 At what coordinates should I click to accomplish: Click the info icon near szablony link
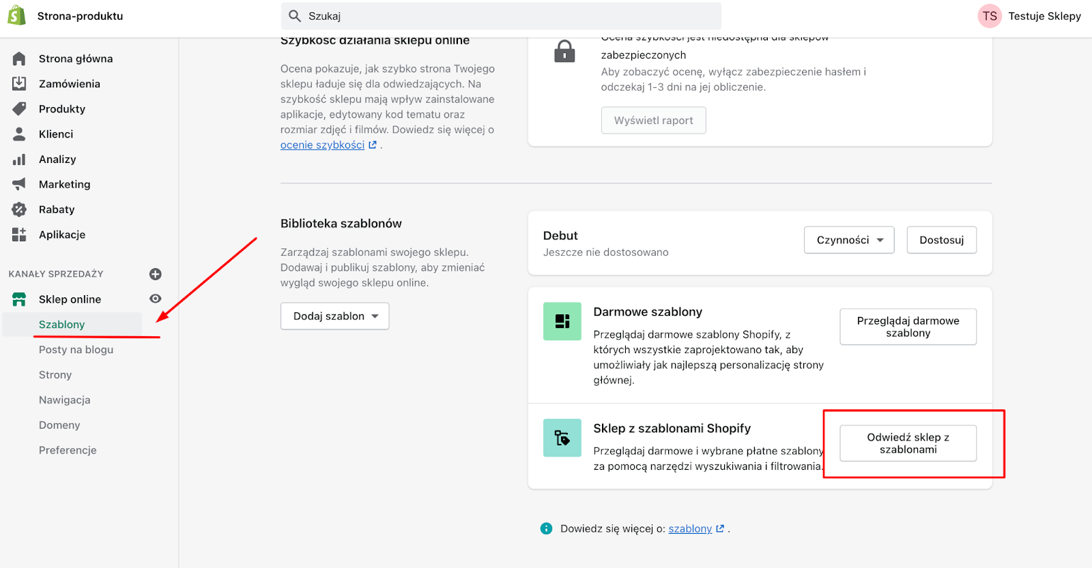[x=545, y=528]
